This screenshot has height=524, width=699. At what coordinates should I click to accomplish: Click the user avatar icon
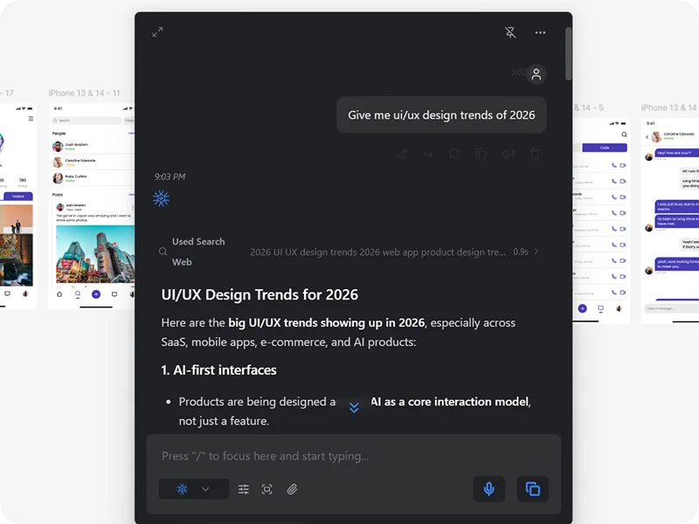coord(536,74)
